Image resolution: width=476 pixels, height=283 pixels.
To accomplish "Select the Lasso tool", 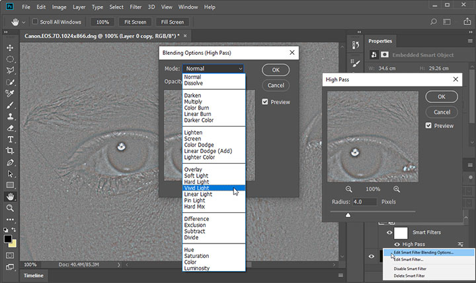I will point(11,71).
